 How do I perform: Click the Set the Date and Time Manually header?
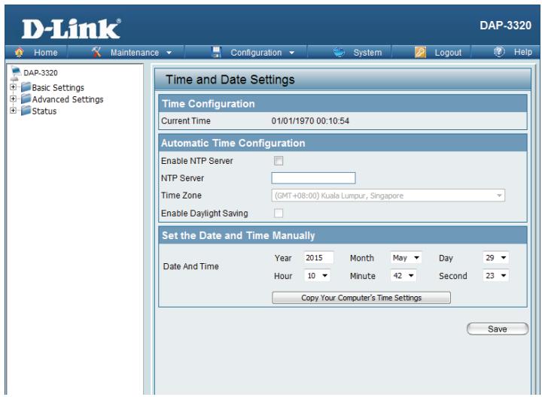point(343,235)
